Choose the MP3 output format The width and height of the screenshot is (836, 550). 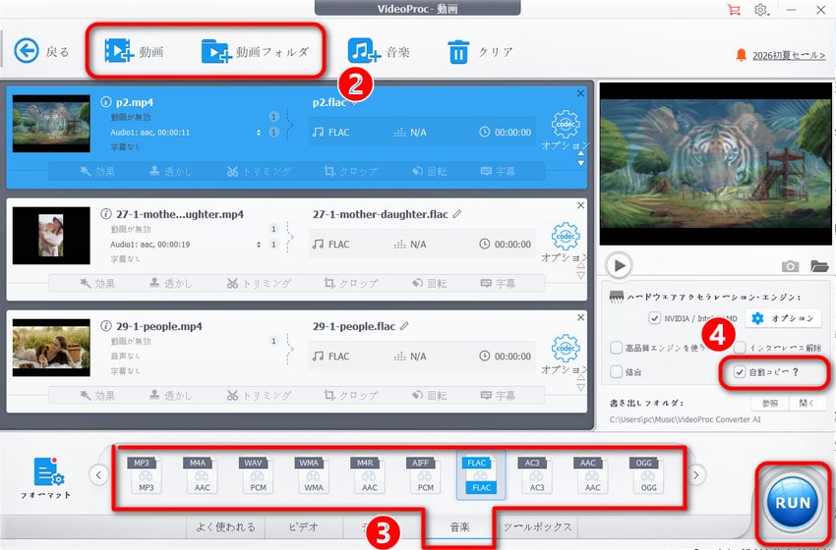click(146, 474)
